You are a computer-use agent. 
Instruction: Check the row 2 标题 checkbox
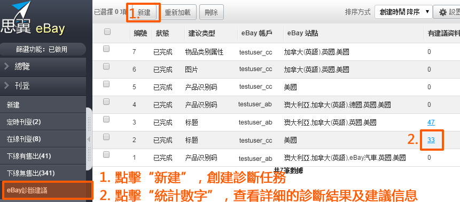[x=106, y=137]
